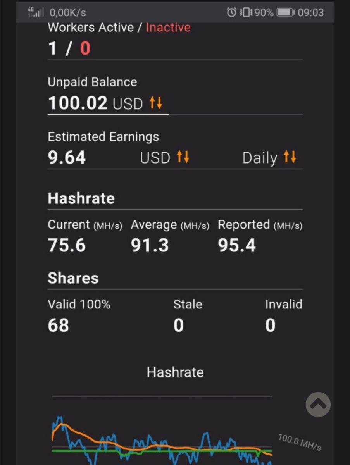This screenshot has width=350, height=465.
Task: Tap the Hashrate chart title
Action: [x=175, y=372]
